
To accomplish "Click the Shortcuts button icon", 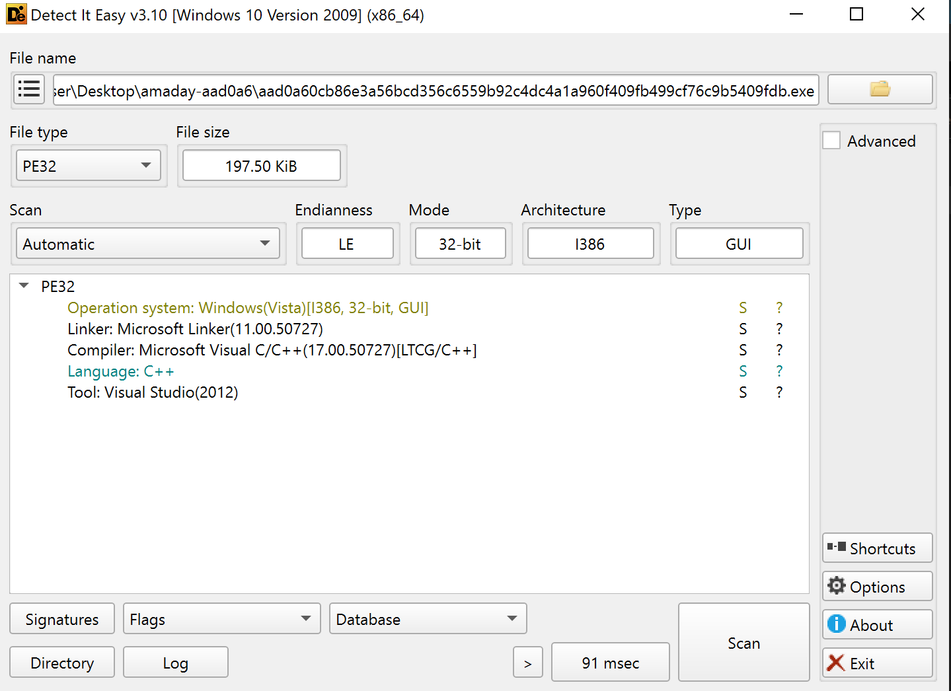I will click(x=837, y=548).
